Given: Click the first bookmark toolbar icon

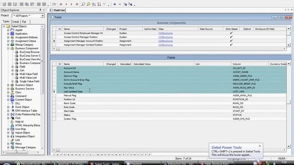Looking at the screenshot, I should pyautogui.click(x=125, y=4).
